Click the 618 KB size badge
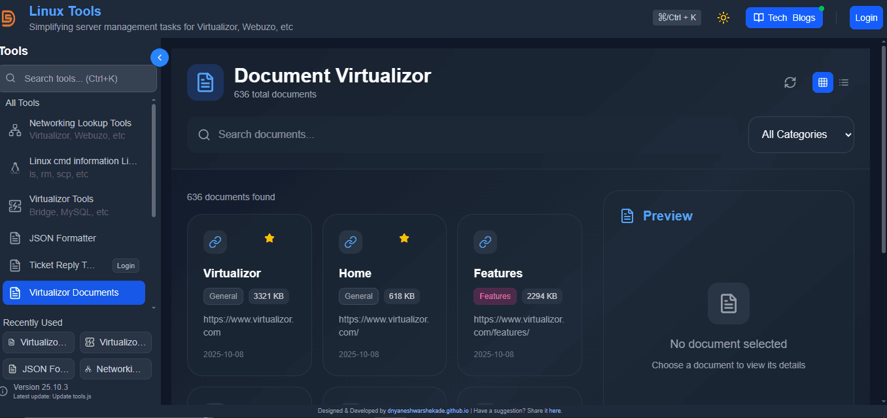The image size is (887, 418). pyautogui.click(x=402, y=296)
